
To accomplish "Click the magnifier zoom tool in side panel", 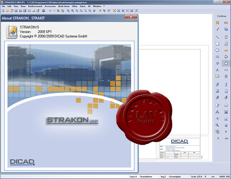I will (217, 125).
